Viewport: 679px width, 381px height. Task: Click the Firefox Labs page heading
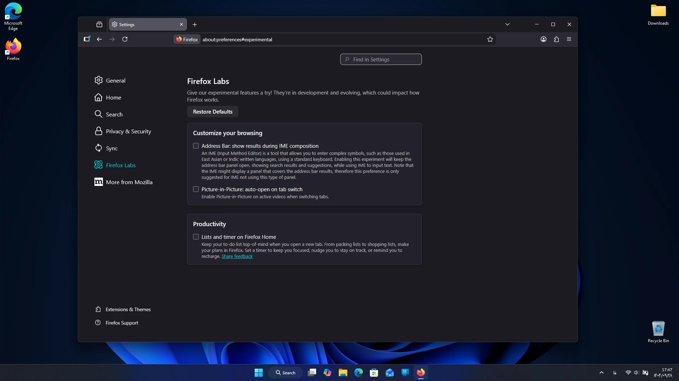tap(208, 81)
